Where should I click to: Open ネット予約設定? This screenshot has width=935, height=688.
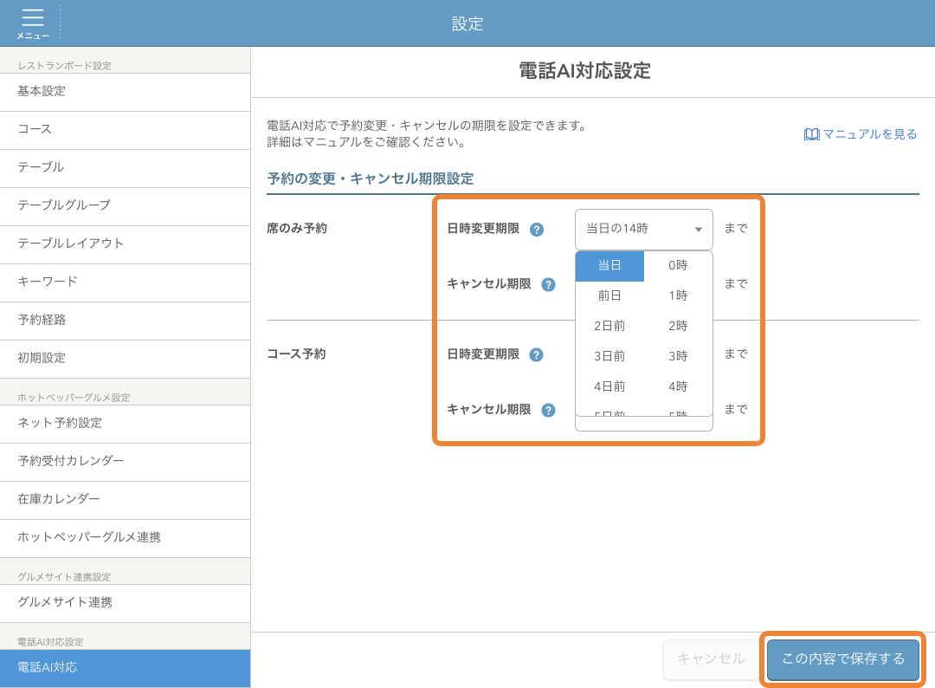[126, 424]
